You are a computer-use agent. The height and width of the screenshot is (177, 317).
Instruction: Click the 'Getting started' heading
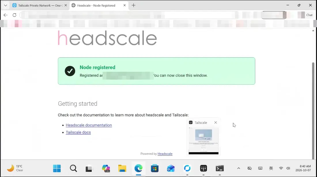pyautogui.click(x=78, y=104)
